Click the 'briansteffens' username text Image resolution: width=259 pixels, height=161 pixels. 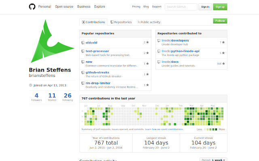click(x=42, y=75)
